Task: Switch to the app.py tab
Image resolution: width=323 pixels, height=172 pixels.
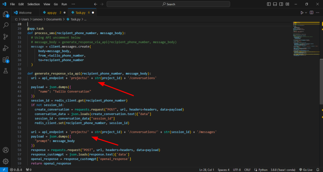Action: [52, 12]
